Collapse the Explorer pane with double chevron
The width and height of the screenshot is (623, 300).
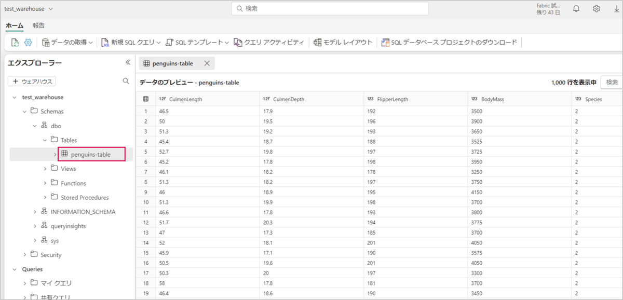(128, 62)
